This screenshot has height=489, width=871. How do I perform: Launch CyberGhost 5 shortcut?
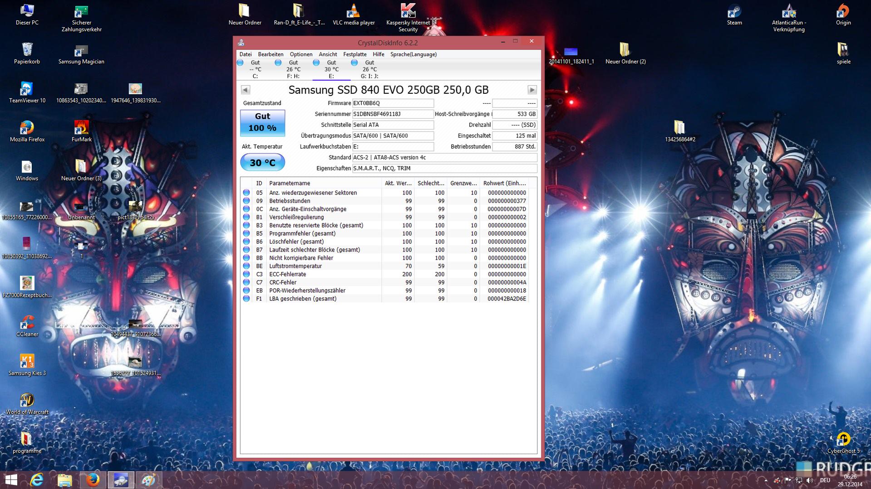(x=843, y=443)
